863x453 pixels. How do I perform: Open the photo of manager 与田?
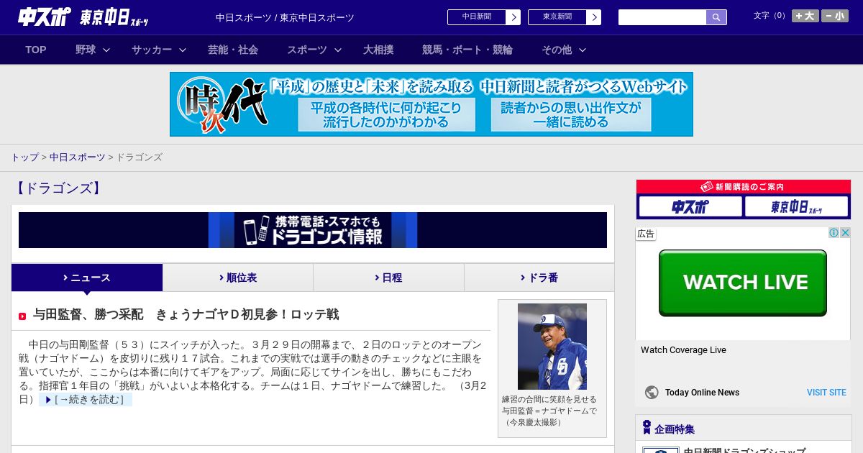[552, 347]
